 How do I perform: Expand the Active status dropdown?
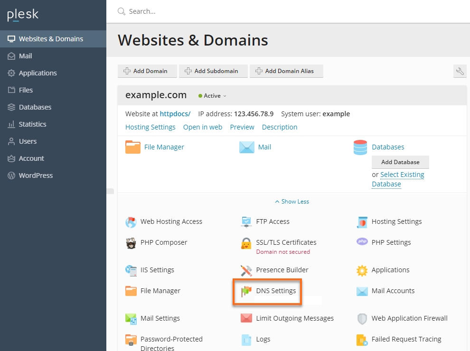pos(213,96)
